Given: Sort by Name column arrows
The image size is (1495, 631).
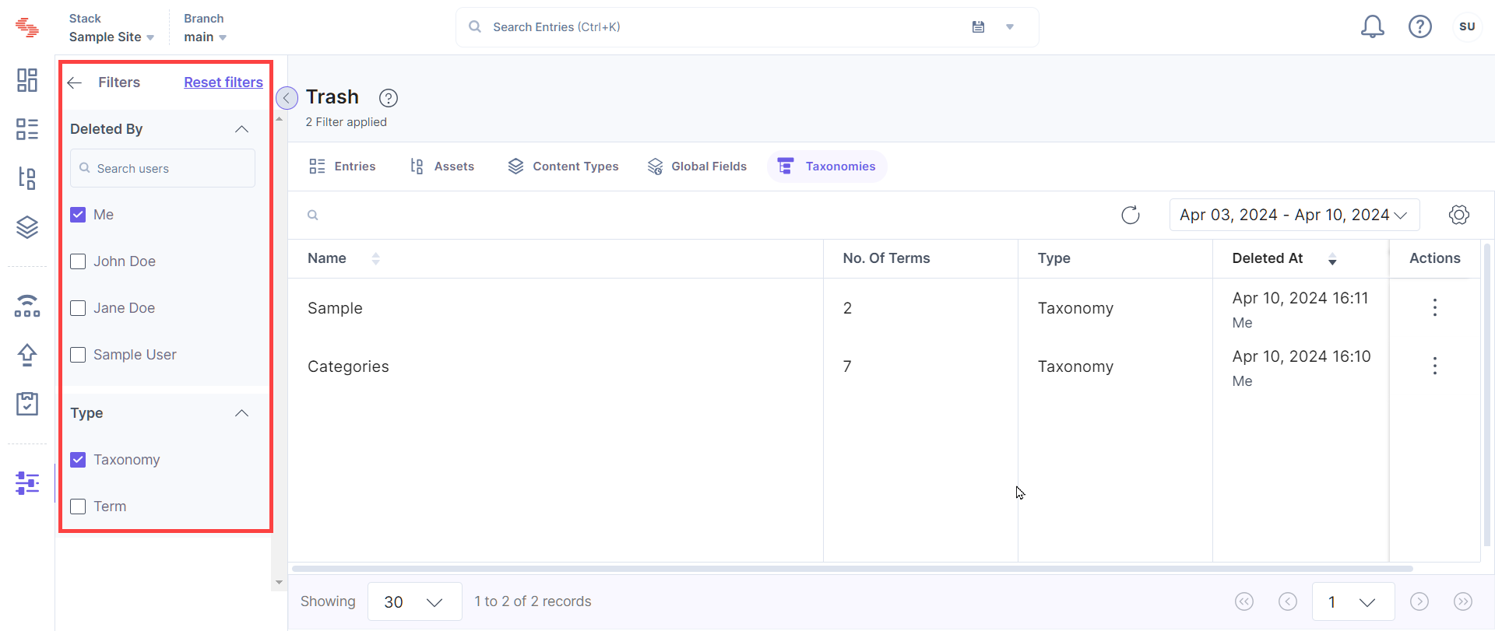Looking at the screenshot, I should 376,259.
